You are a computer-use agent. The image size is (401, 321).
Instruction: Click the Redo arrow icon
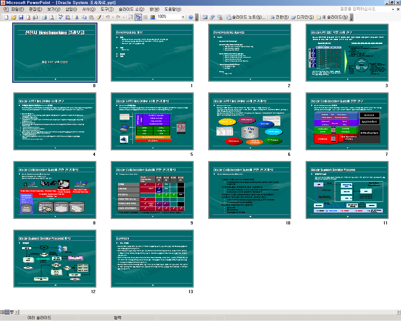point(118,17)
